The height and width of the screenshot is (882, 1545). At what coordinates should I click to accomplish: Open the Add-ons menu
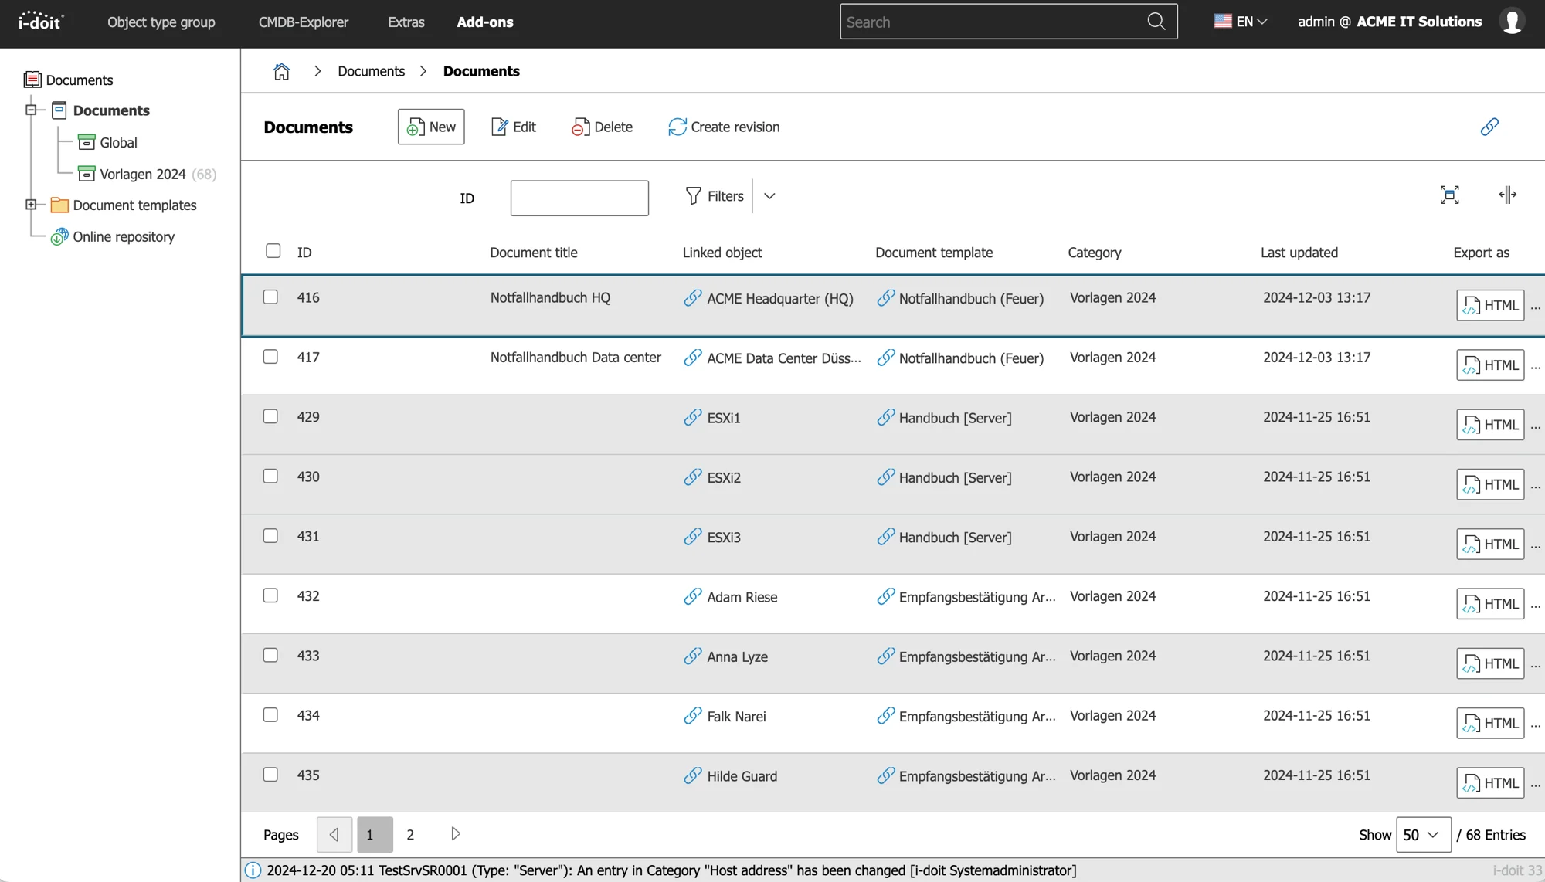484,22
